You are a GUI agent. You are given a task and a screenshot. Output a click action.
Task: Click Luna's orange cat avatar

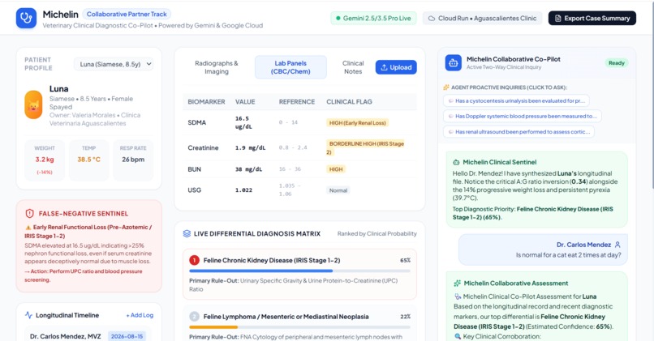[x=33, y=104]
